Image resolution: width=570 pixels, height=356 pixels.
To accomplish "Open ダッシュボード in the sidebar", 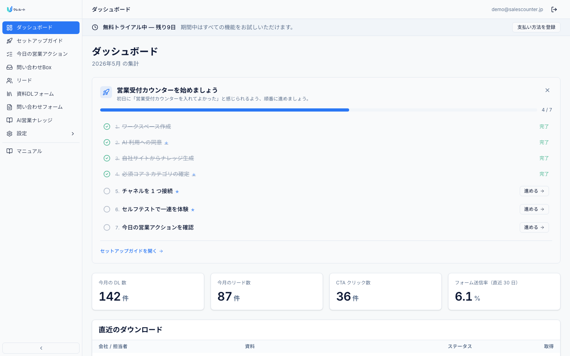I will coord(41,28).
